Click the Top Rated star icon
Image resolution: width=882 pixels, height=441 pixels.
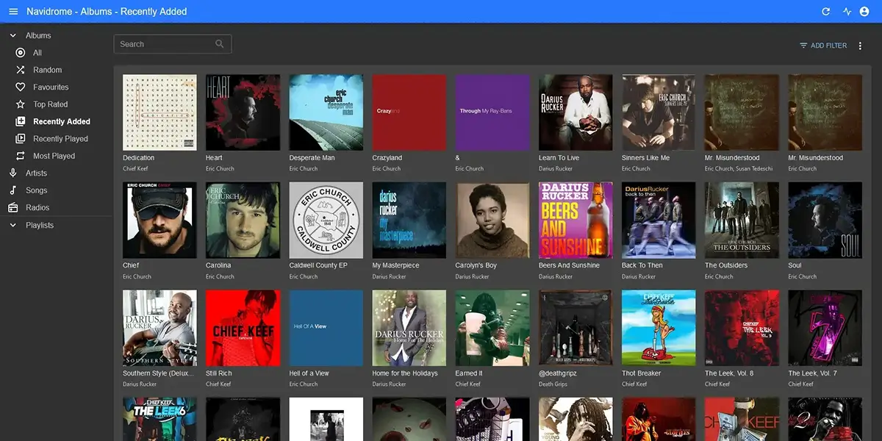pos(20,104)
